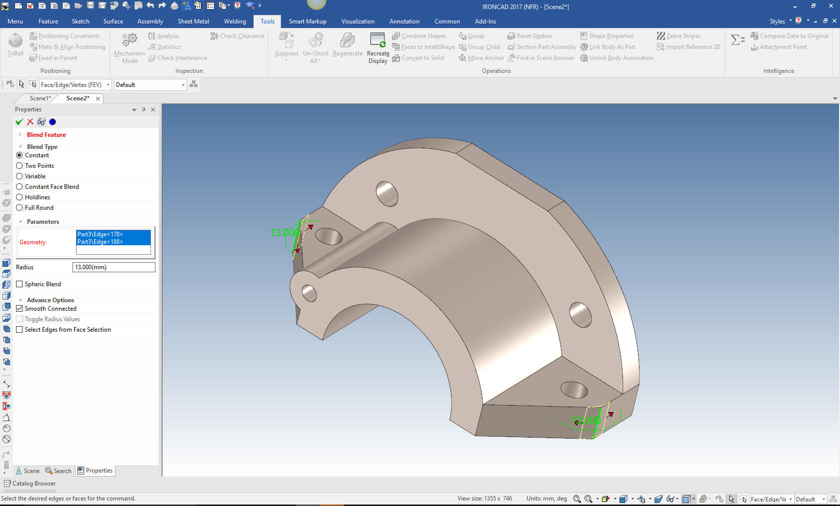The image size is (840, 506).
Task: Click the glasses preview icon in Properties
Action: (41, 122)
